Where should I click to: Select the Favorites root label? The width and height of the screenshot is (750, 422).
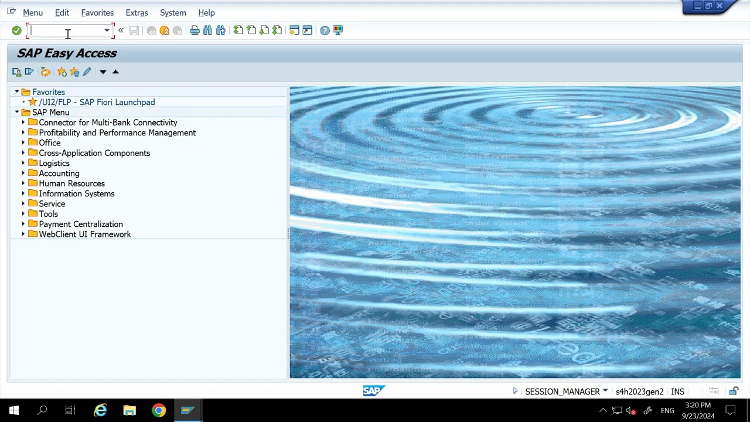[x=49, y=92]
